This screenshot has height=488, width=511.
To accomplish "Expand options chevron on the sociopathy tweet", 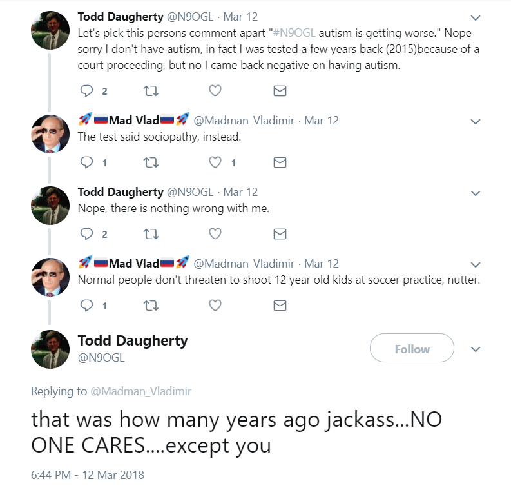I will pyautogui.click(x=476, y=121).
